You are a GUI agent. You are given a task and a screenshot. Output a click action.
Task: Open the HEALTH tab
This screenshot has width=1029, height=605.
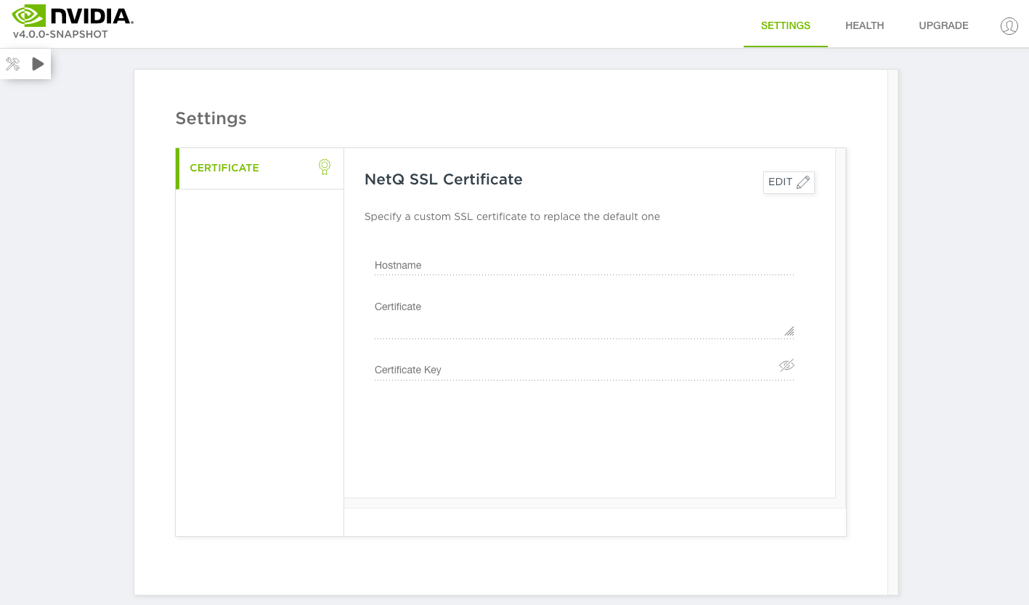coord(864,25)
